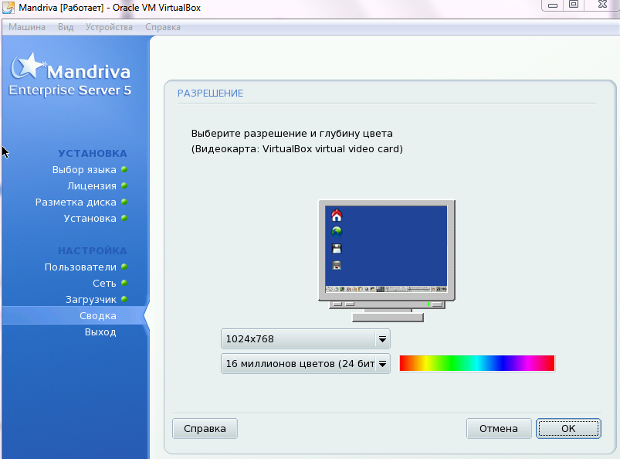Click the РАЗРЕШЕНИЕ heading
This screenshot has width=620, height=459.
tap(210, 93)
